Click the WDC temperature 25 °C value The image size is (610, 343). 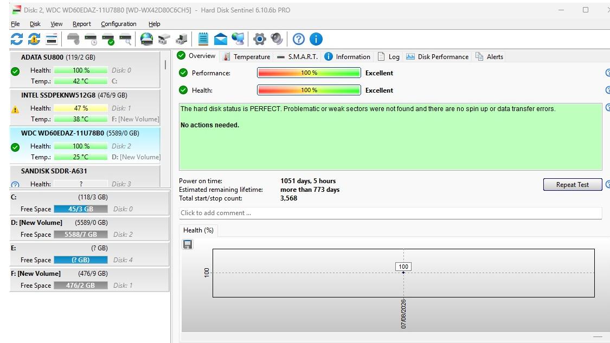[81, 157]
